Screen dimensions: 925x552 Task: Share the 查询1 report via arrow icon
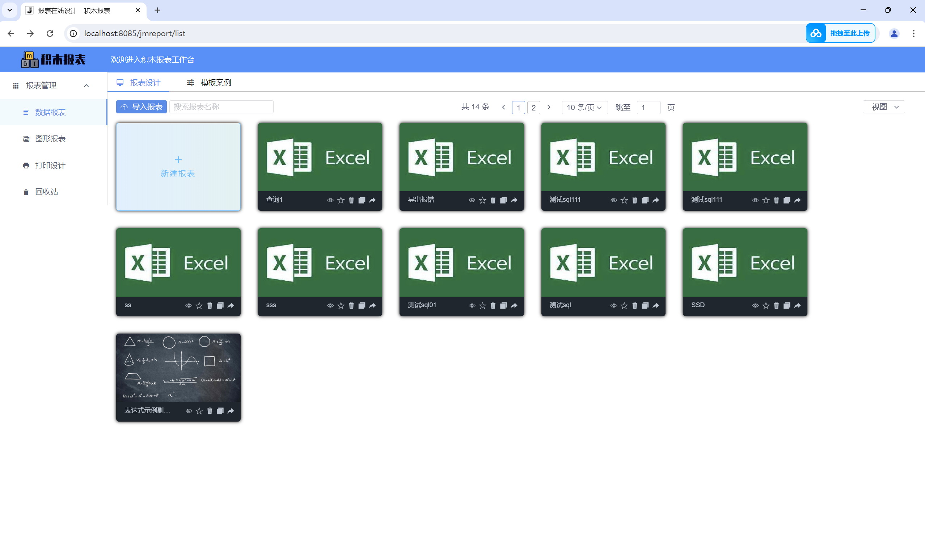pos(372,200)
